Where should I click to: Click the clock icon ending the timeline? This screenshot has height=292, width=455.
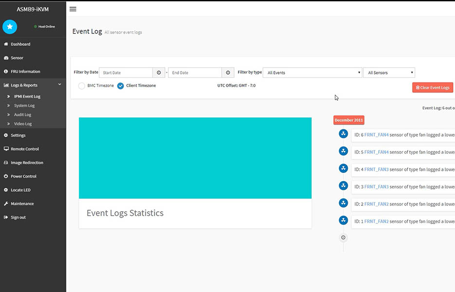343,237
